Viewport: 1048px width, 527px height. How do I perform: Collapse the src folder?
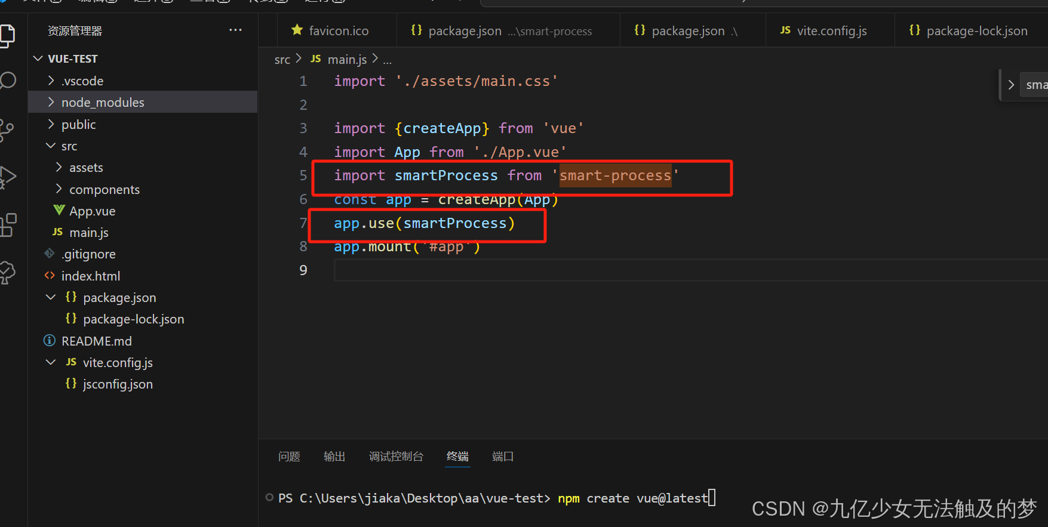click(51, 146)
